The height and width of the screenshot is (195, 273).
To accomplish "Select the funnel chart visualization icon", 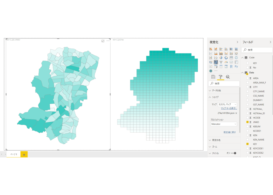I will [221, 62].
